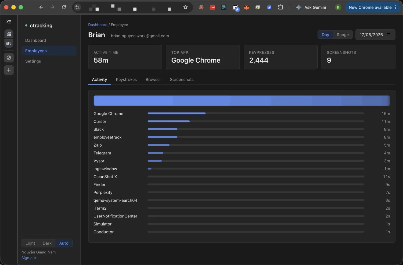Click the Vysor app row label
The width and height of the screenshot is (403, 265).
99,161
